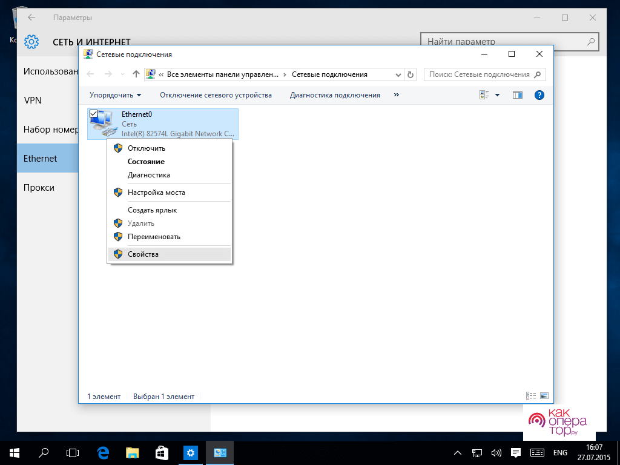
Task: Select Отключить in the context menu
Action: pos(146,148)
